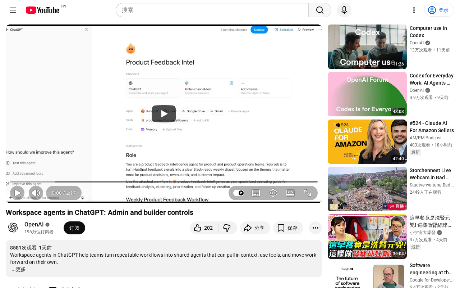Click the small play button in player bar

(17, 193)
